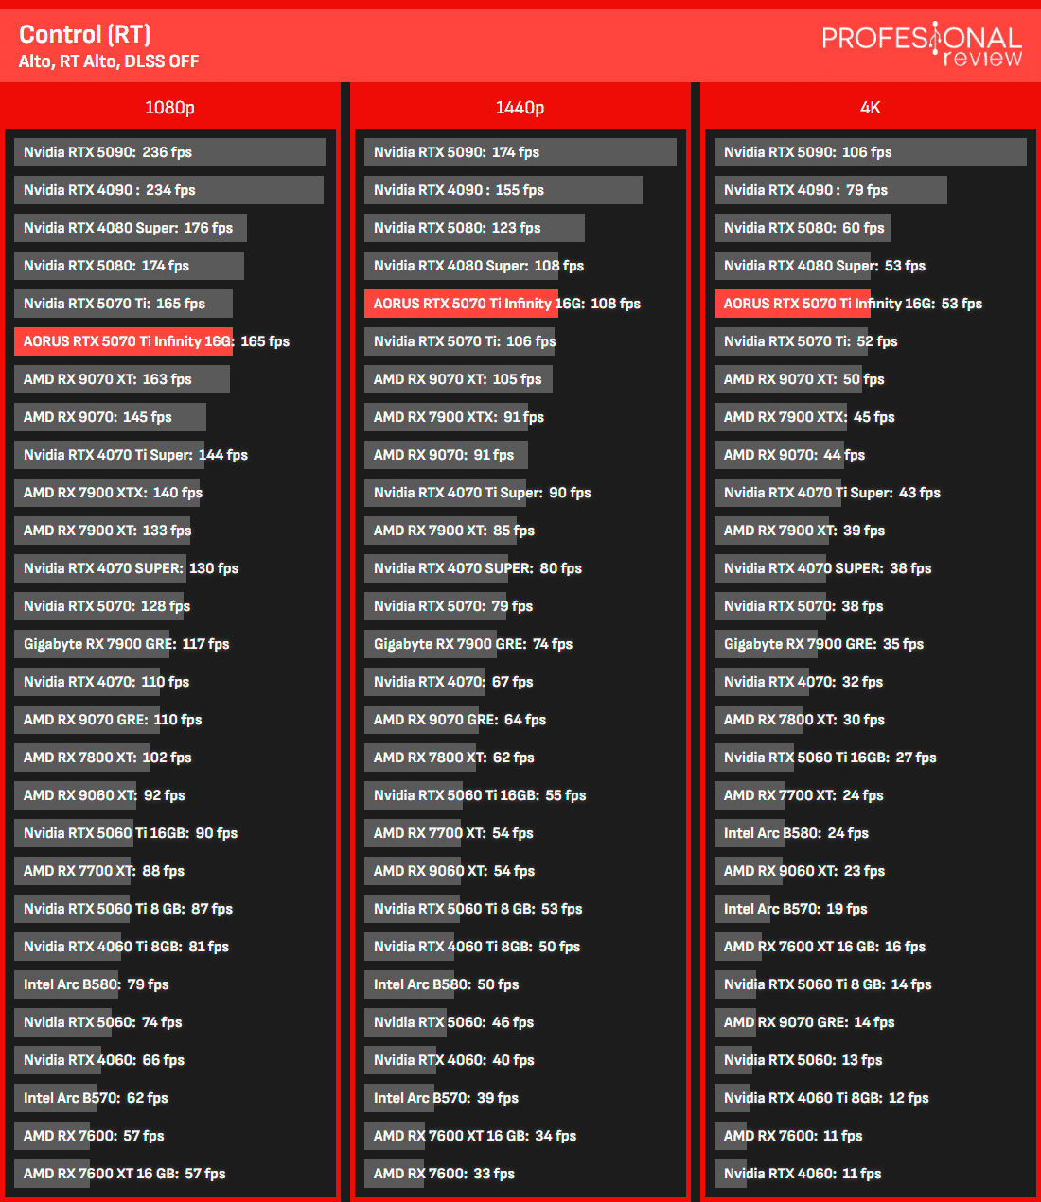
Task: Click 'Nvidia RTX 5070 Ti: 106 fps' bar
Action: [x=460, y=341]
